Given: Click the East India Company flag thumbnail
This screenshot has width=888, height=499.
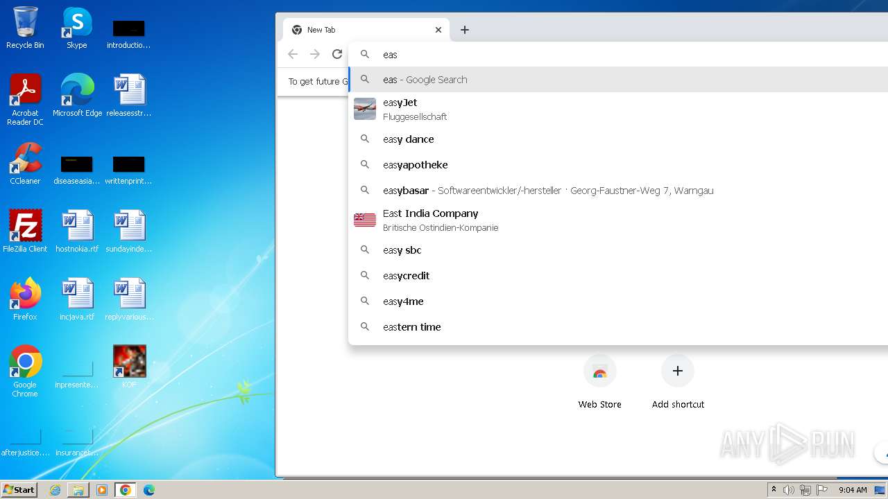Looking at the screenshot, I should click(365, 220).
